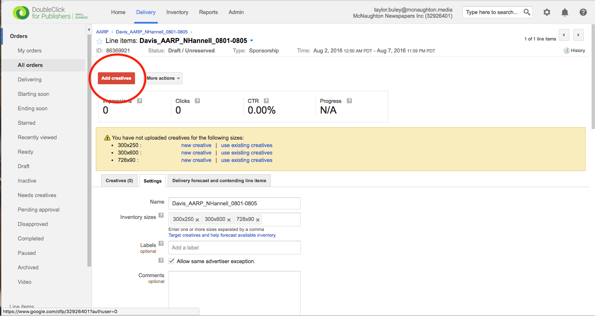Go to previous line item arrow
This screenshot has width=595, height=316.
coord(564,35)
